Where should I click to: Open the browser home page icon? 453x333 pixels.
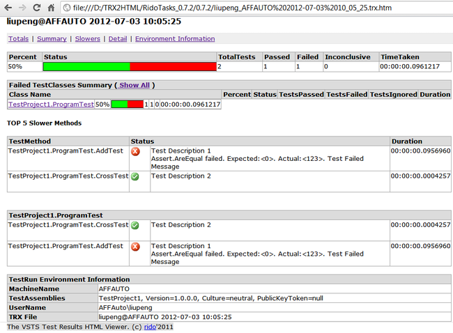tap(51, 8)
